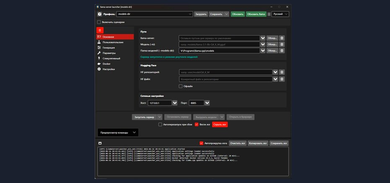Open the Порт dropdown arrow
Screen dimensions: 390x183
click(x=207, y=103)
